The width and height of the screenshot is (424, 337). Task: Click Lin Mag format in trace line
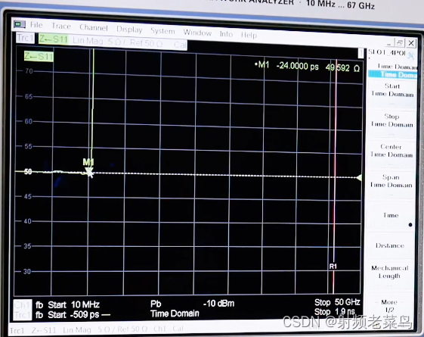point(88,41)
